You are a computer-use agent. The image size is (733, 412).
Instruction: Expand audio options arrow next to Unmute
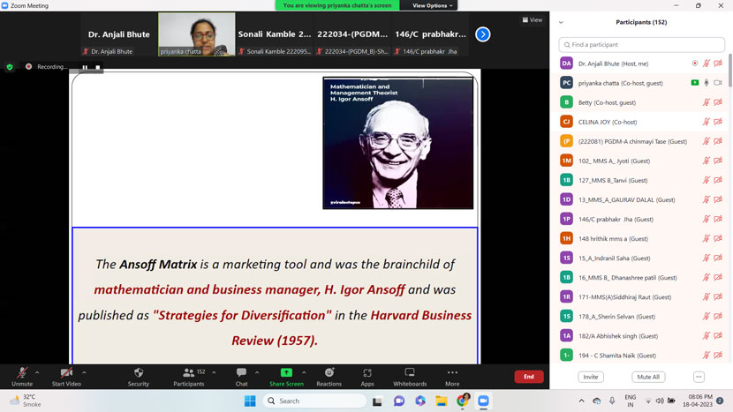click(37, 373)
